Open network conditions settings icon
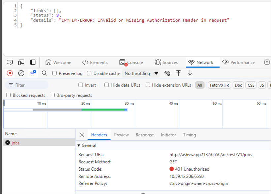This screenshot has width=271, height=194. pyautogui.click(x=167, y=73)
